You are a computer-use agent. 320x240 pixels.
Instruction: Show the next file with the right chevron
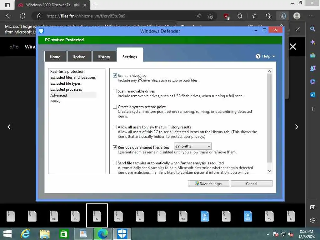pyautogui.click(x=297, y=127)
